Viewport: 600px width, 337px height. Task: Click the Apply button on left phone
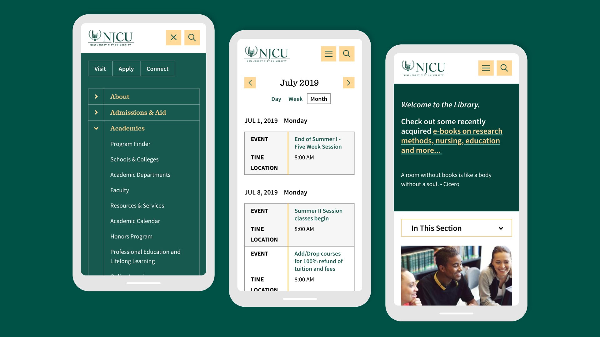click(x=126, y=68)
